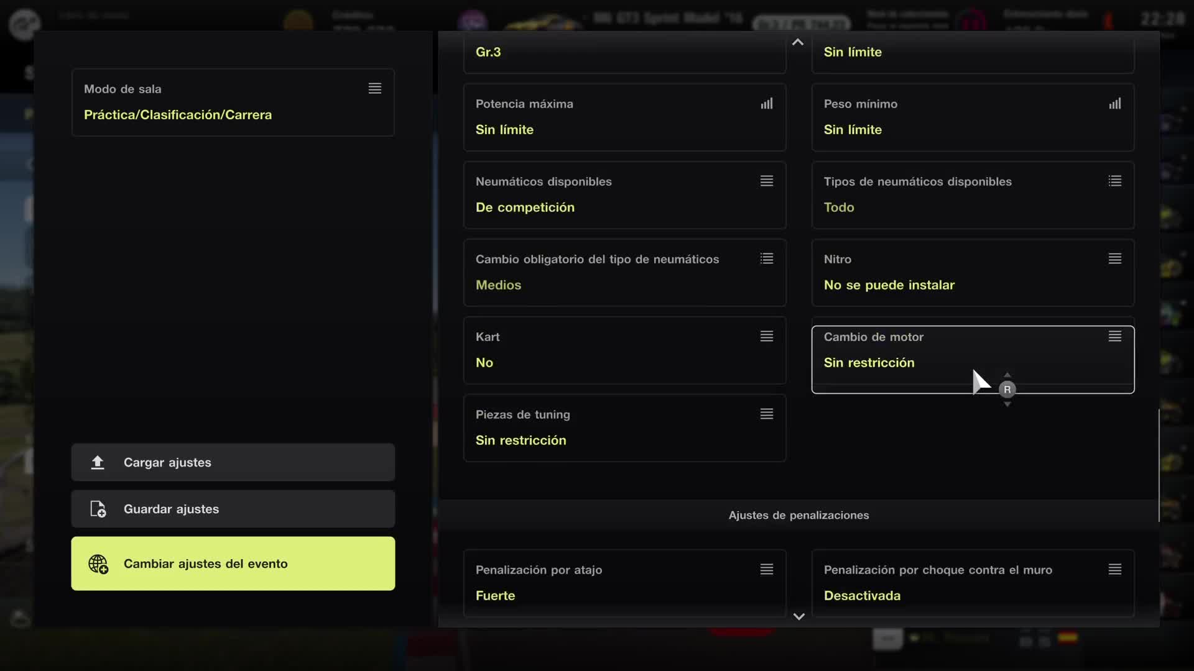1194x671 pixels.
Task: Click the globe icon for Cambiar ajustes
Action: 98,564
